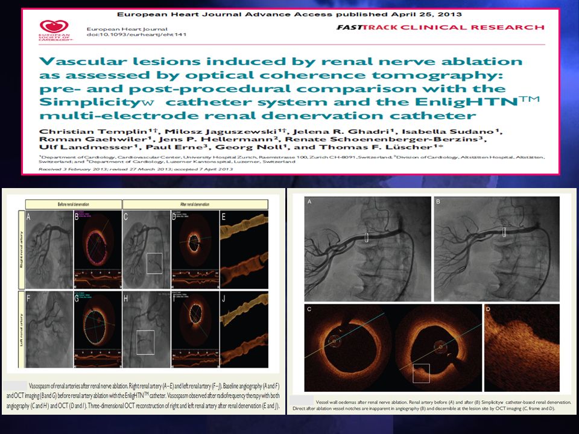Click the article title 'Vascular lesions induced by renal nerve ablation'
Screen dimensions: 579x434
[280, 61]
